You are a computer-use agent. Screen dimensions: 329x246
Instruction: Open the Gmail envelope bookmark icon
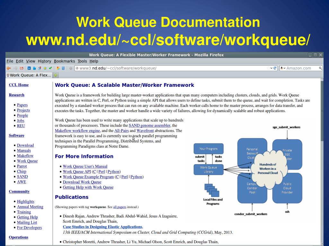(x=22, y=68)
